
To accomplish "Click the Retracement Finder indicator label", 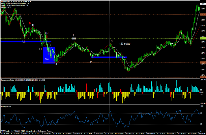I will click(23, 80).
